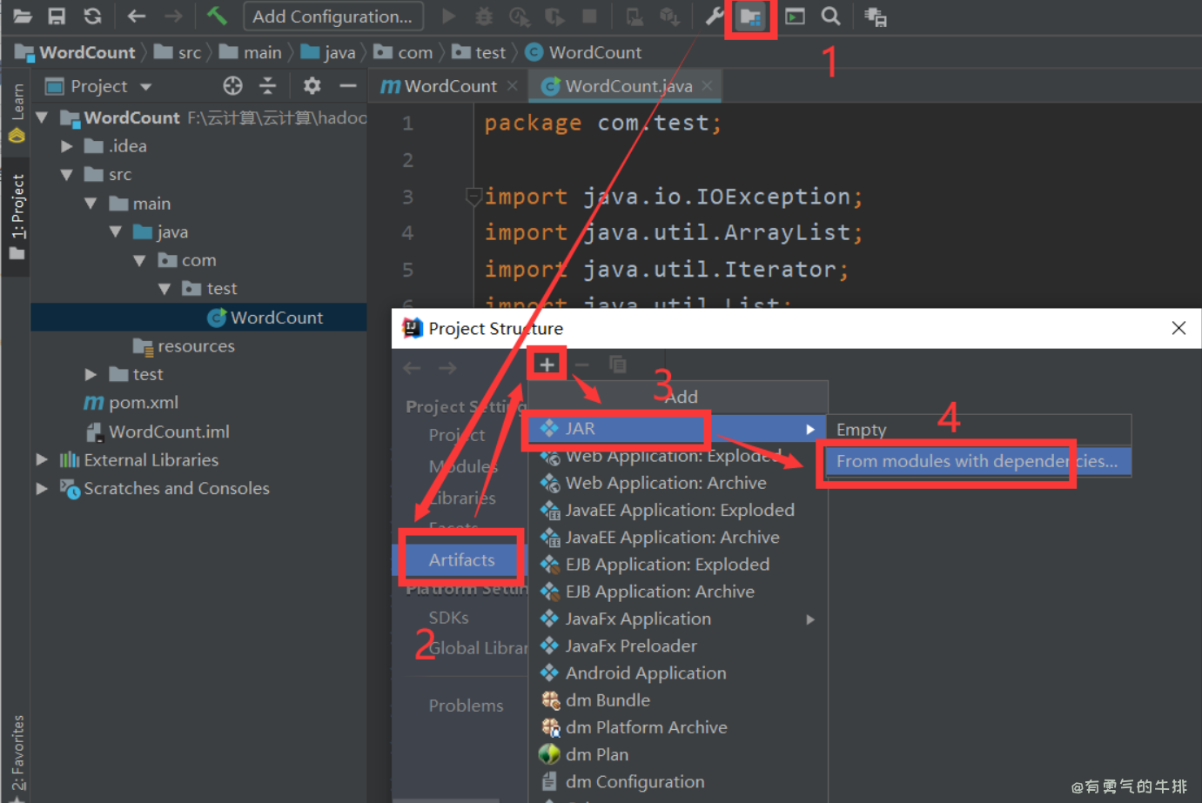Collapse the src folder arrow
Screen dimensions: 1202x803
tap(66, 175)
